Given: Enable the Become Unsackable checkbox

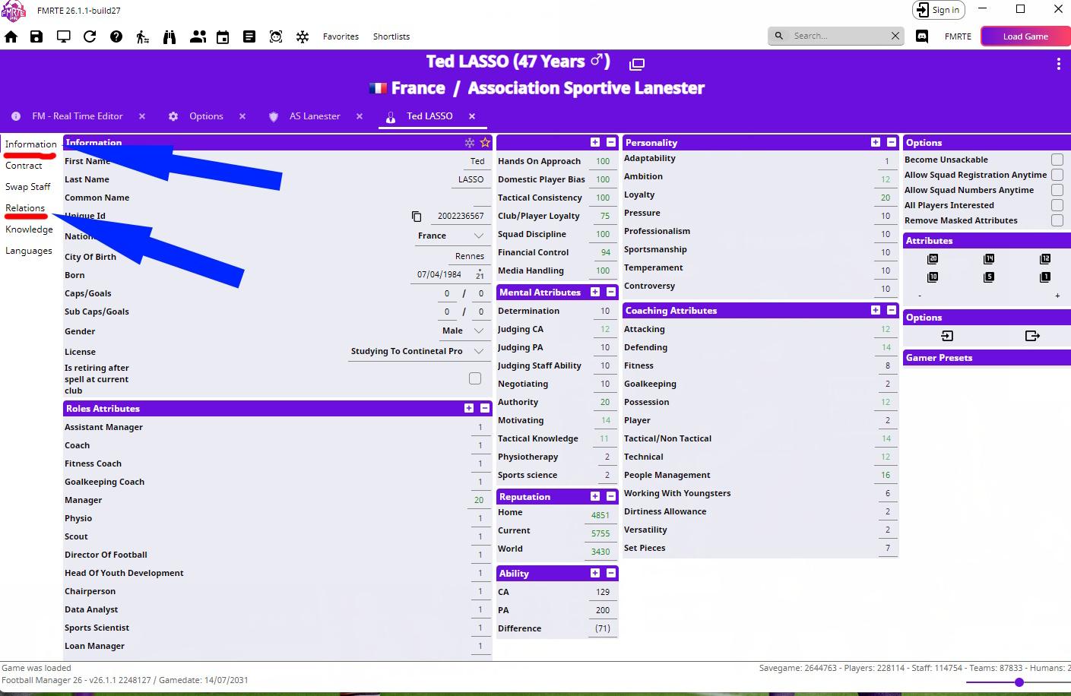Looking at the screenshot, I should [1057, 160].
